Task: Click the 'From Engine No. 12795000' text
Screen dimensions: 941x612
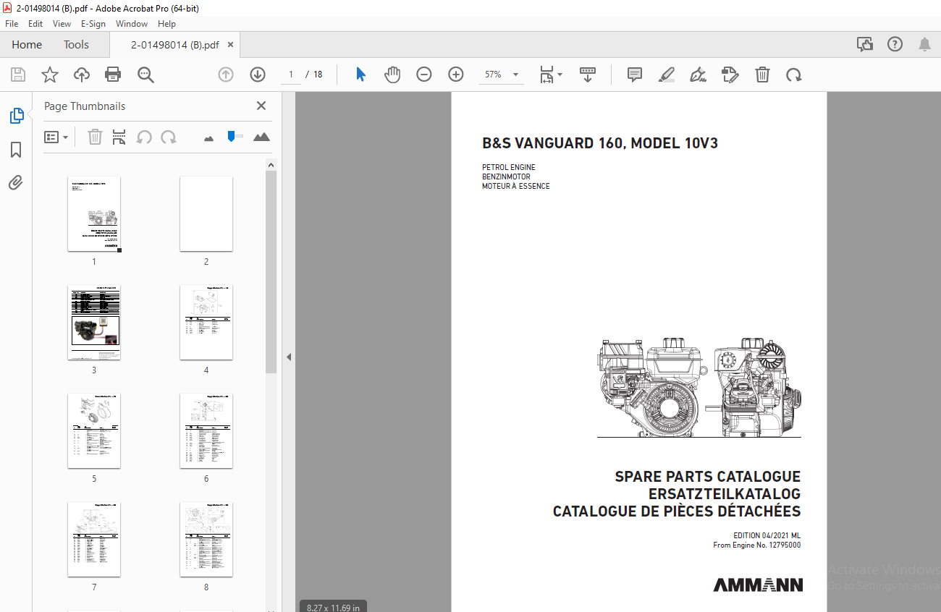Action: click(757, 545)
